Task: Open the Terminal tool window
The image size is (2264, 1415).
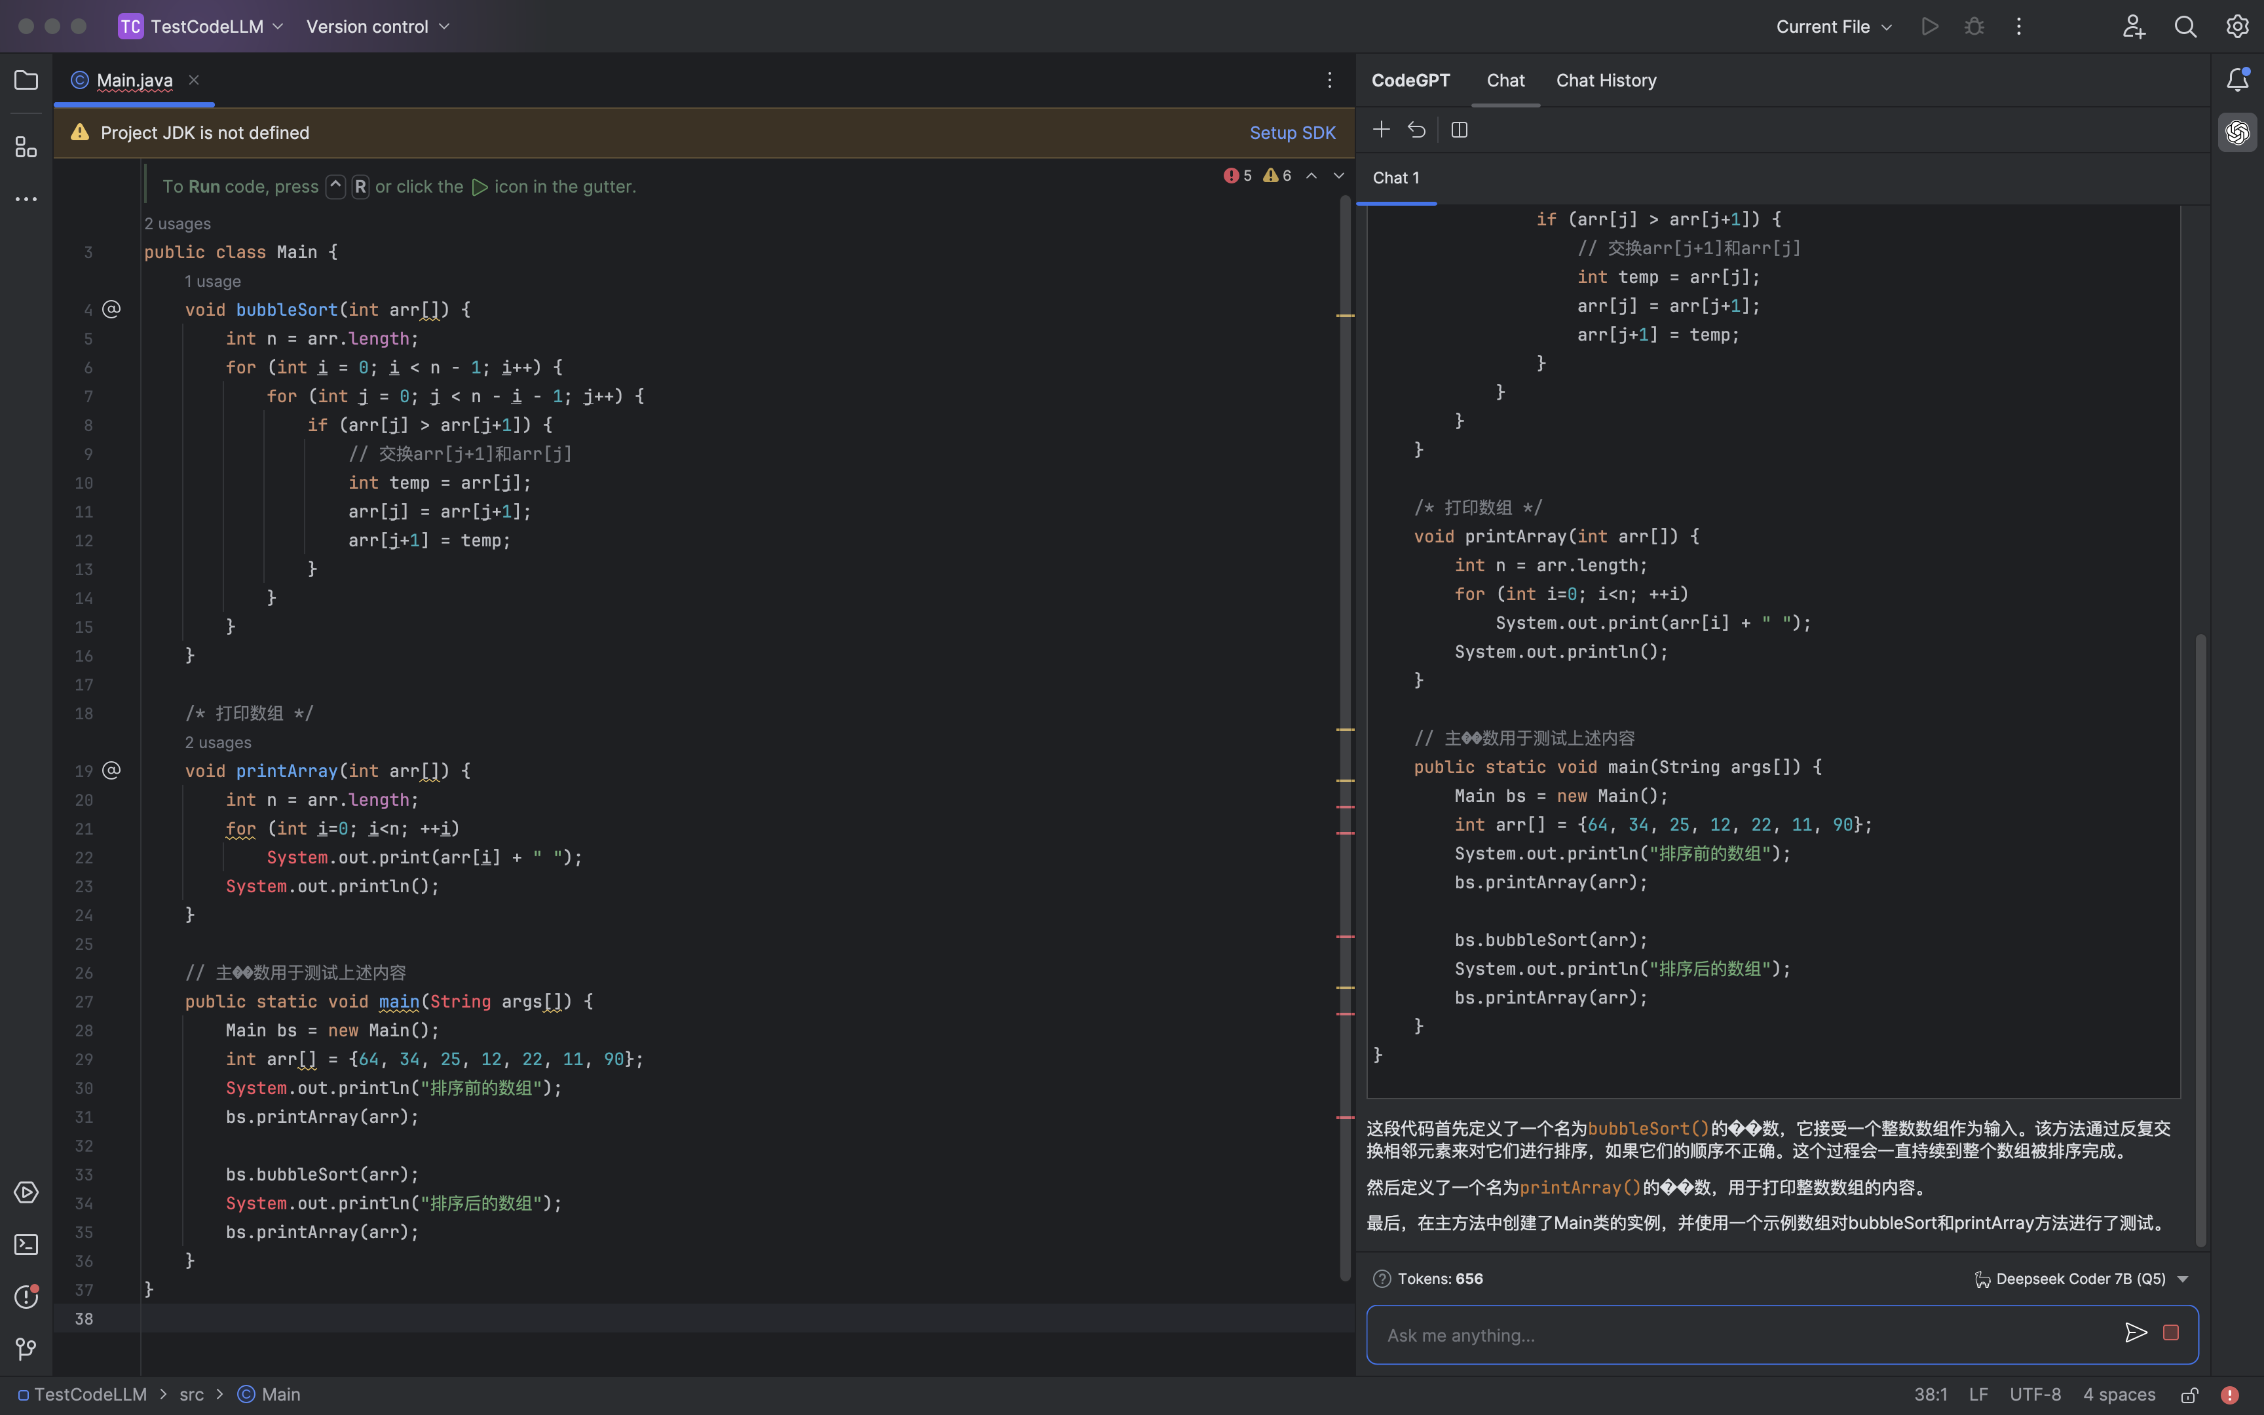Action: click(x=26, y=1245)
